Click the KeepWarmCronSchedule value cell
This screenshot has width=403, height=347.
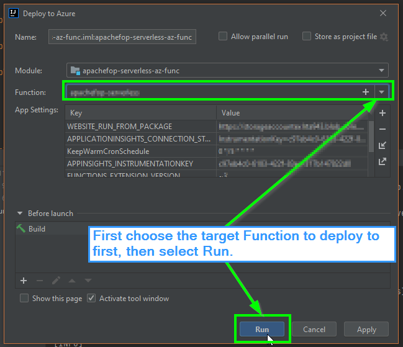(x=292, y=151)
